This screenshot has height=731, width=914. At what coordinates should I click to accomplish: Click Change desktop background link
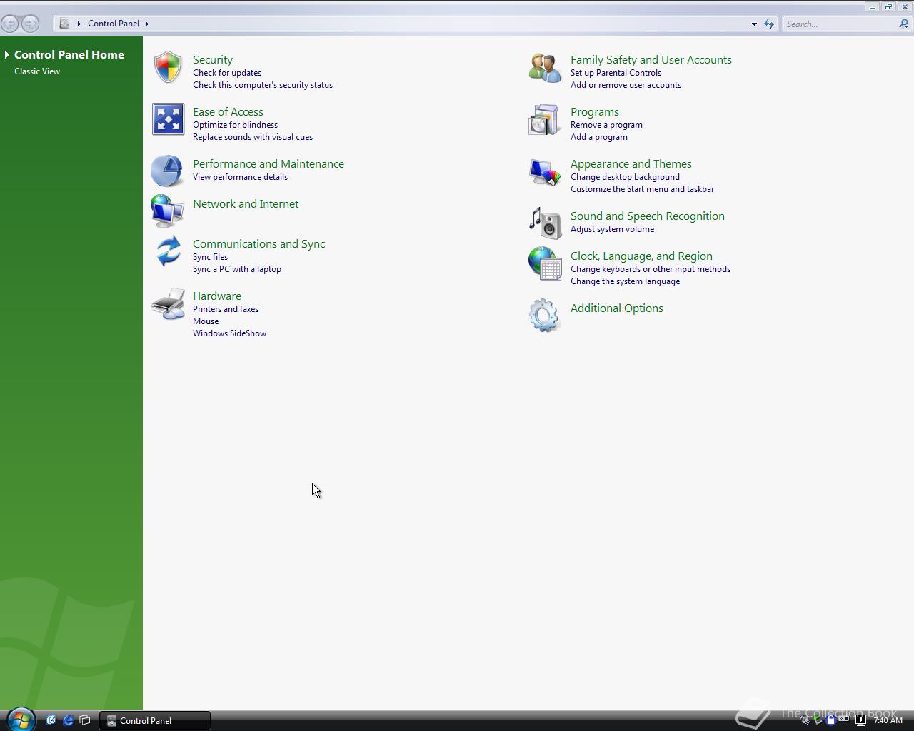click(x=625, y=177)
